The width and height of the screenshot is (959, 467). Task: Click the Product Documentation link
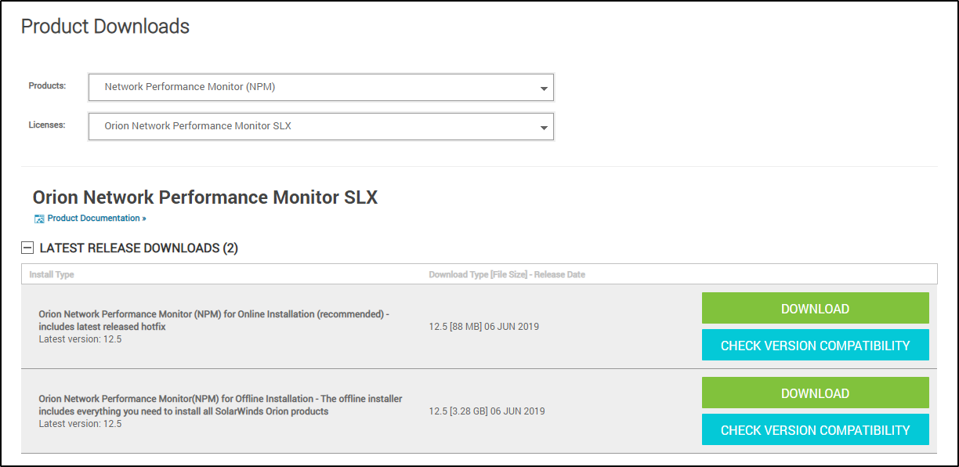pos(96,219)
